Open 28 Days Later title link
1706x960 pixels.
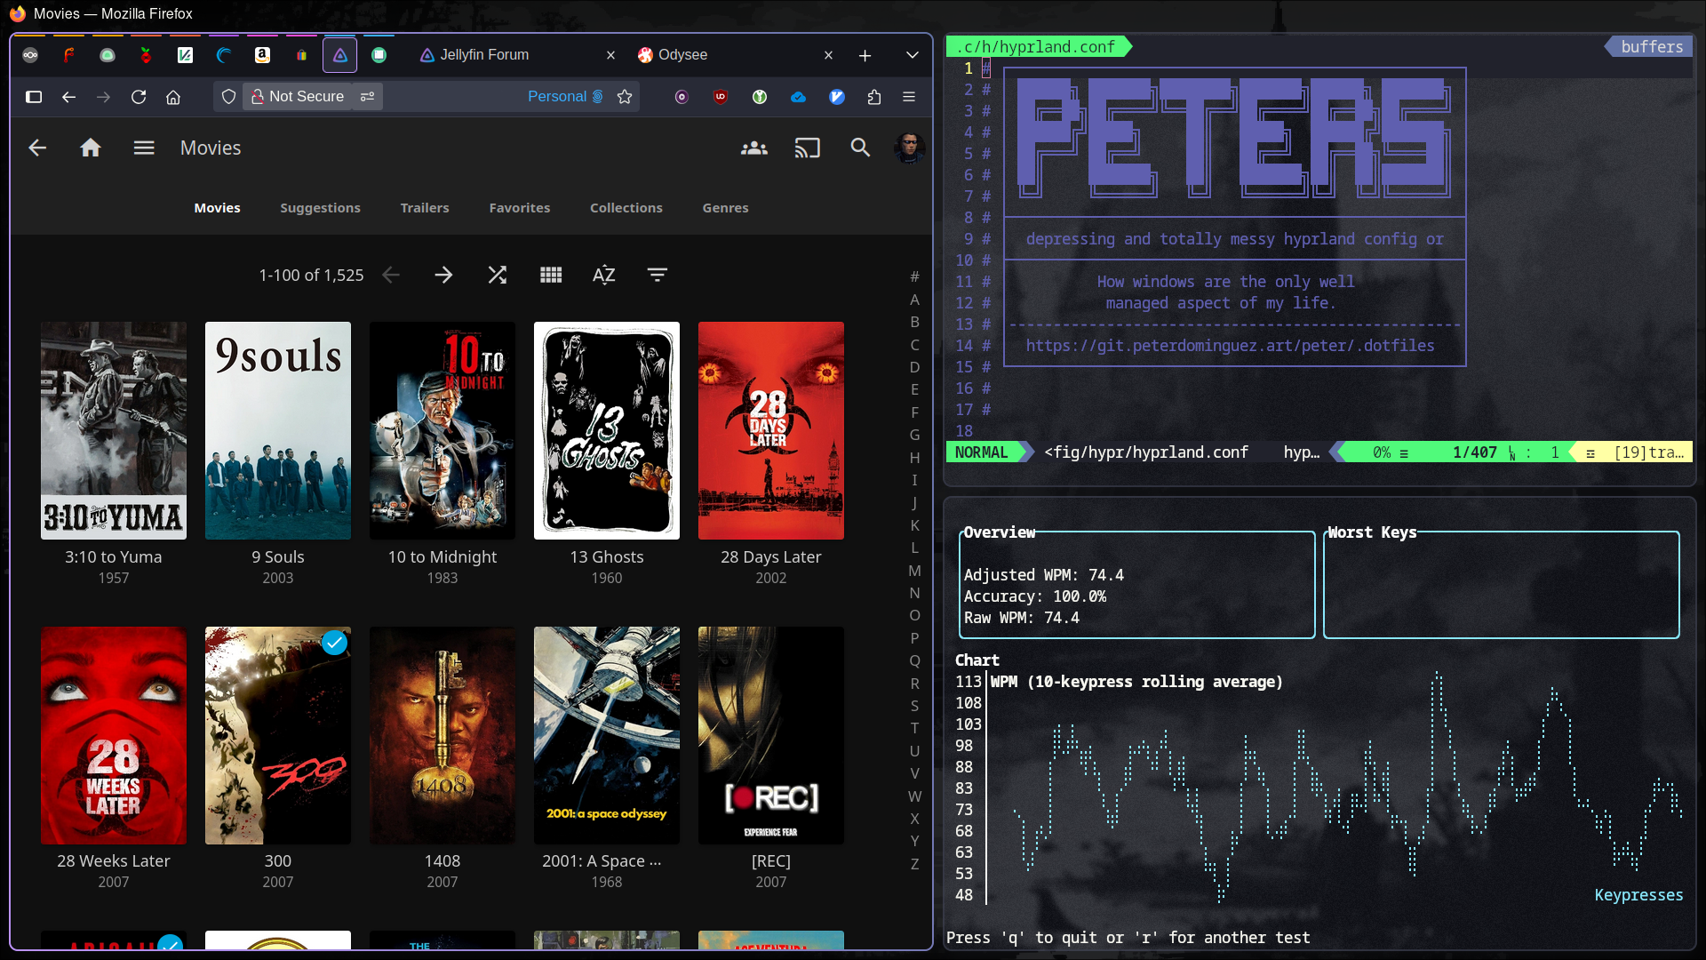(771, 557)
